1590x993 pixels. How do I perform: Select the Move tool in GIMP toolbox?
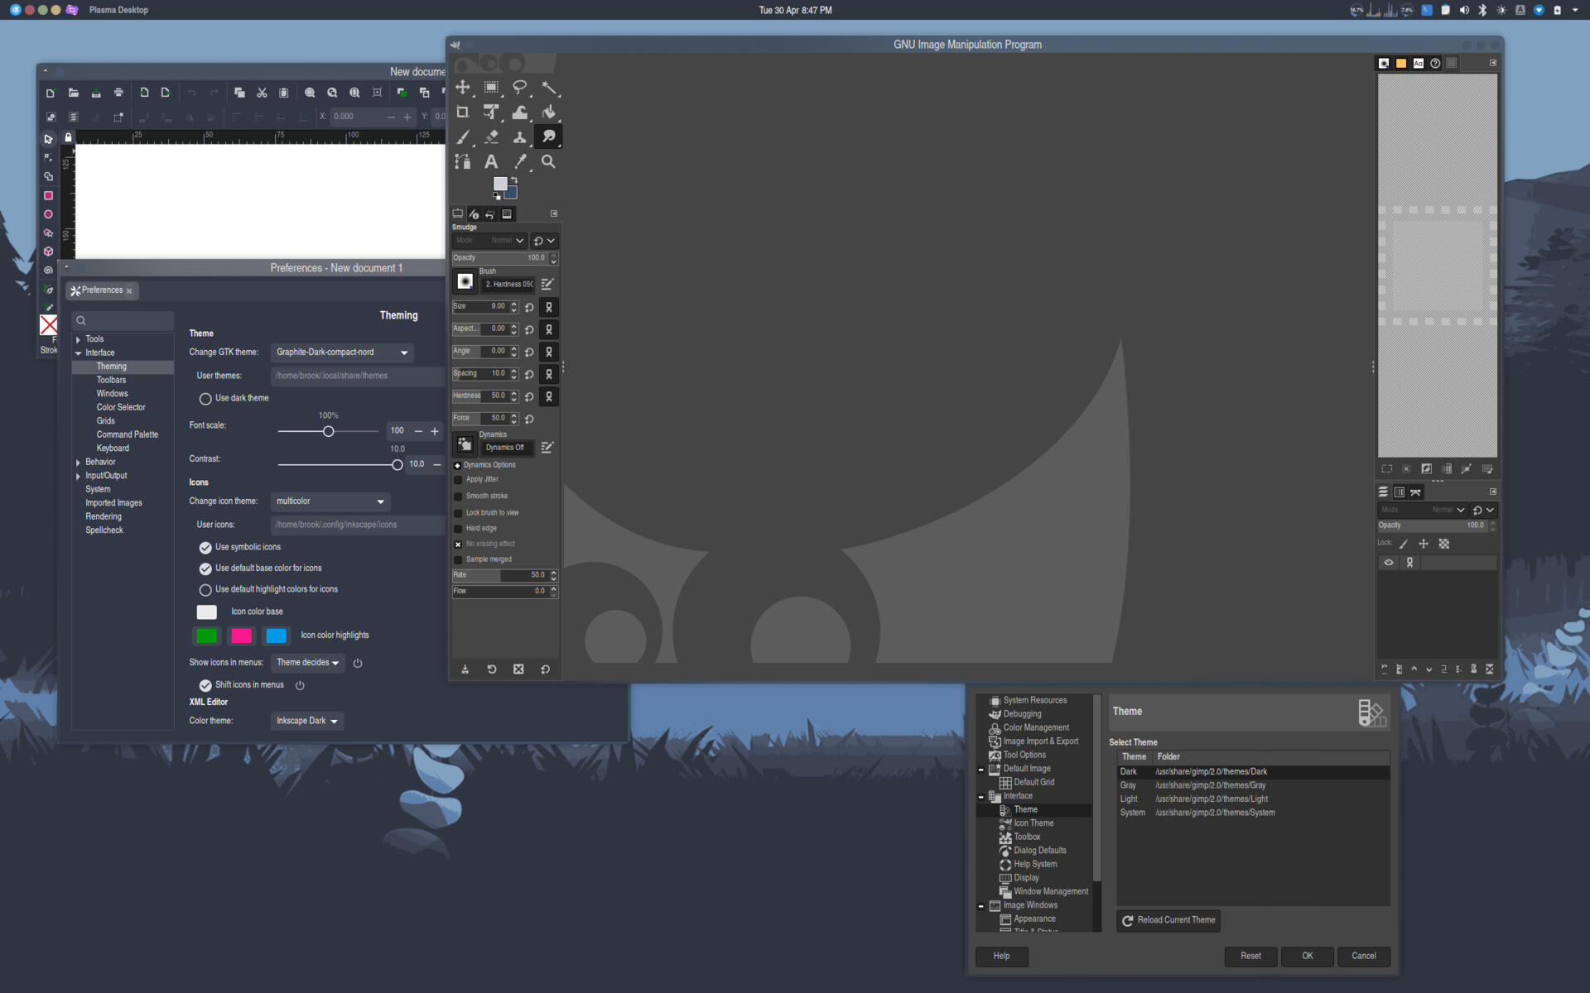462,88
